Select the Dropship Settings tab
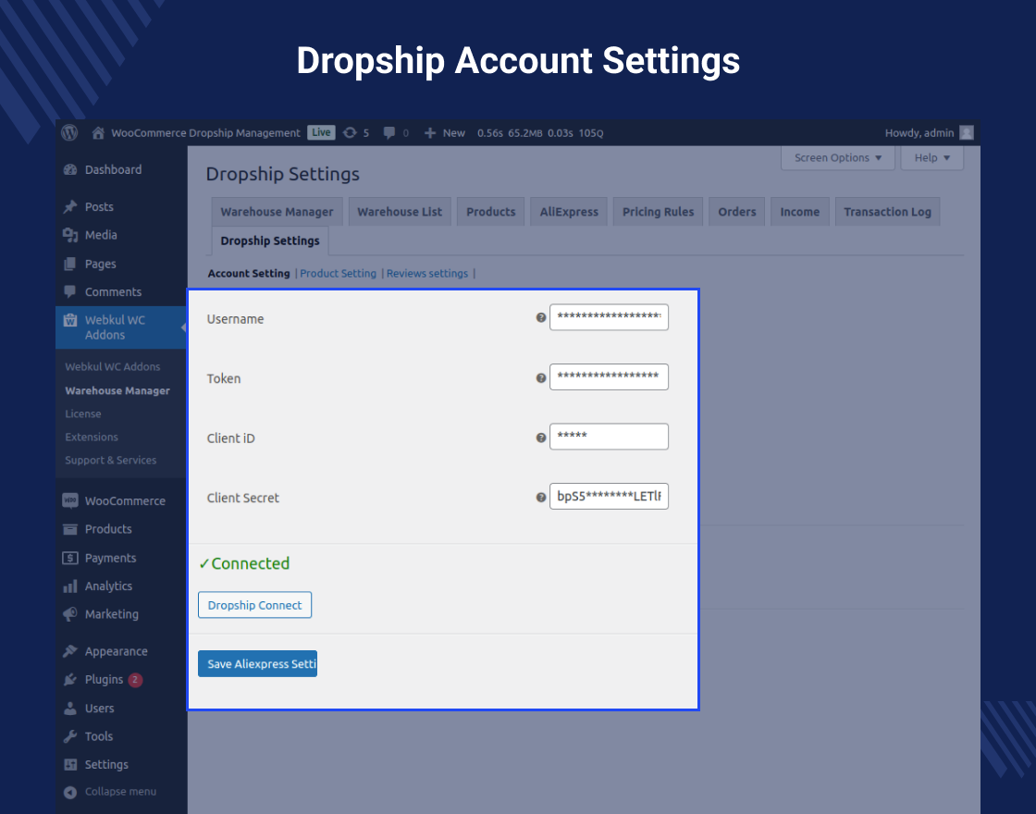This screenshot has height=814, width=1036. tap(270, 240)
